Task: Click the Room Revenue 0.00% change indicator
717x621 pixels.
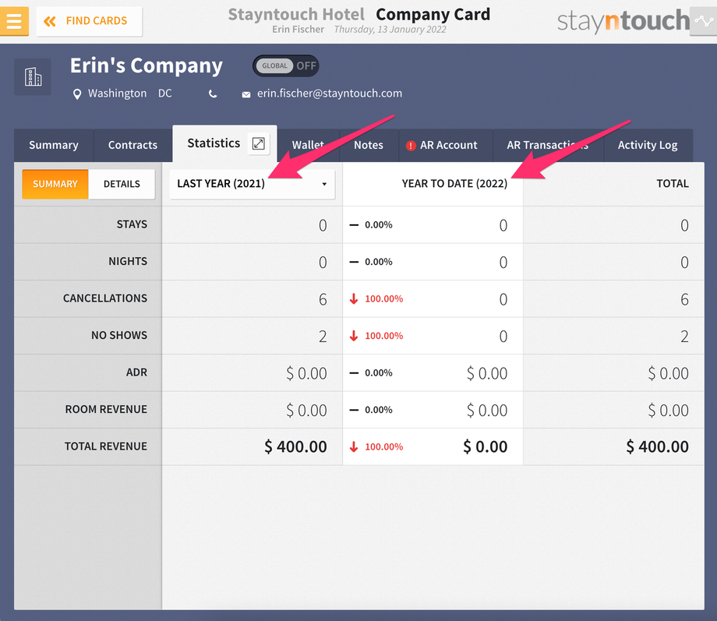Action: (371, 410)
